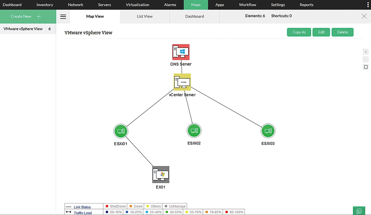371x215 pixels.
Task: Click the ESXi01 host icon
Action: (x=121, y=131)
